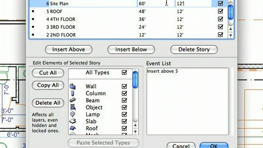This screenshot has width=263, height=148.
Task: Select the 5 ROOF story row
Action: click(129, 12)
